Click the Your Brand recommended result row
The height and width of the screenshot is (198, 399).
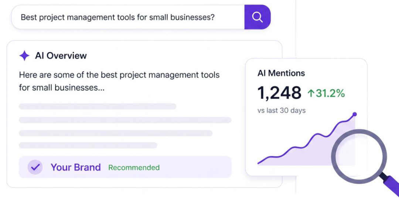pos(125,167)
